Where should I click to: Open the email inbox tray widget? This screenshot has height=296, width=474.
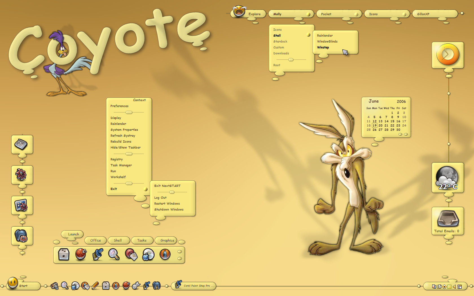pos(447,221)
